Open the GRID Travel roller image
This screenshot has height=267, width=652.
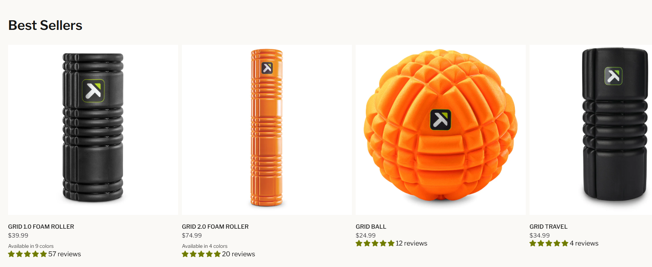(x=591, y=130)
